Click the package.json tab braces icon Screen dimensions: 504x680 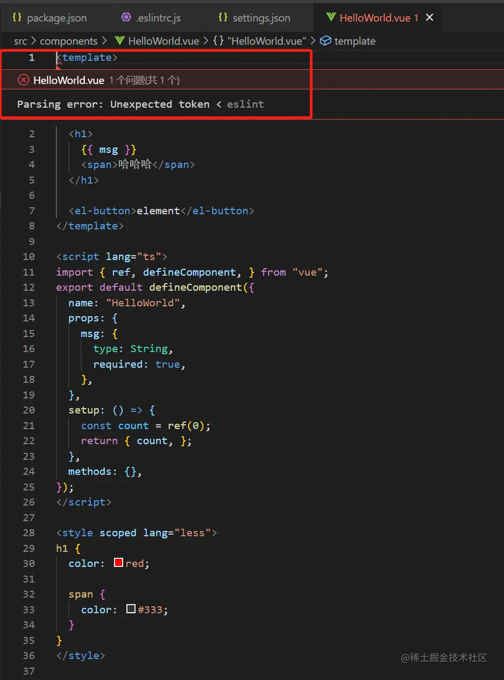point(17,17)
